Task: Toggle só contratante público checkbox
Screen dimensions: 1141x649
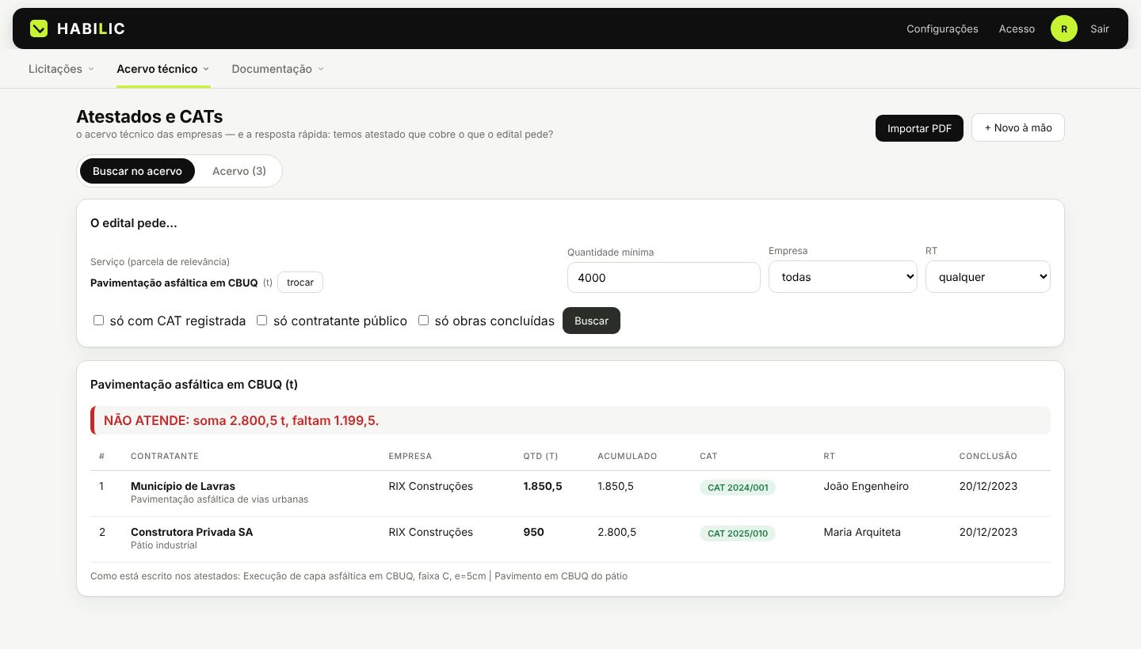Action: pos(261,321)
